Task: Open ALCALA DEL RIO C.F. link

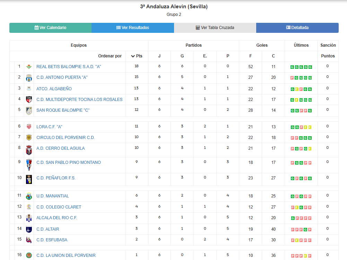Action: [57, 218]
